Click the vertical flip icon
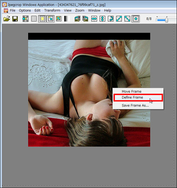 click(x=102, y=19)
